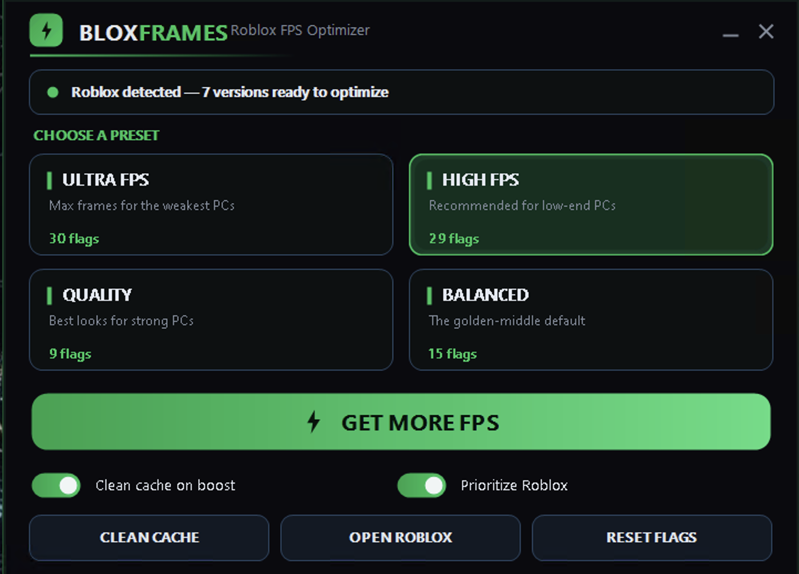799x574 pixels.
Task: Click the '30 flags' text
Action: pyautogui.click(x=74, y=239)
